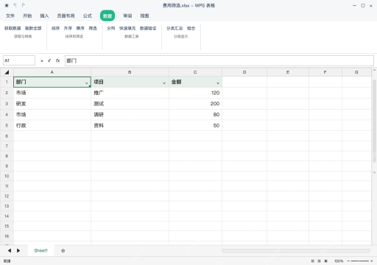Click cell containing 行政
The width and height of the screenshot is (377, 265).
coord(52,125)
